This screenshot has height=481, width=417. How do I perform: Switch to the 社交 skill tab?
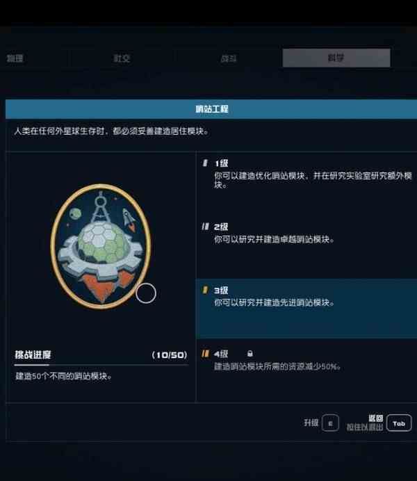tap(122, 58)
